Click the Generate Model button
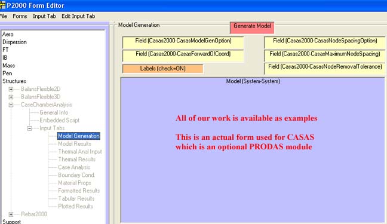 coord(252,27)
